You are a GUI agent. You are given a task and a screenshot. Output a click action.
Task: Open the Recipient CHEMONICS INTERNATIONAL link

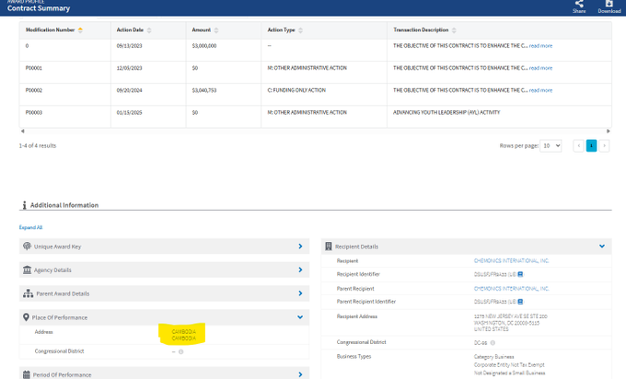tap(511, 261)
